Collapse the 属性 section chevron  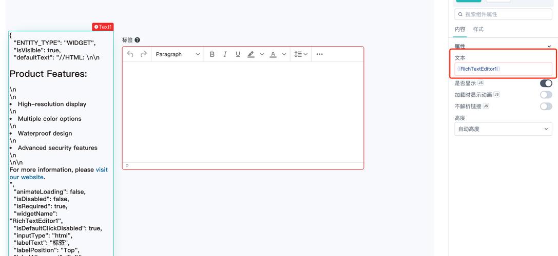[x=549, y=47]
